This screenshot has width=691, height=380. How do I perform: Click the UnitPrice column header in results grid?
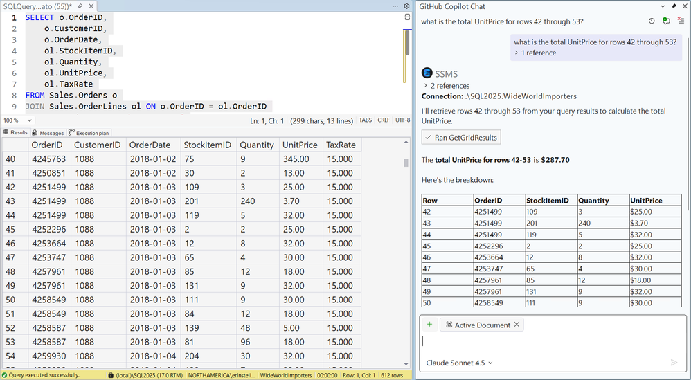[x=301, y=145]
